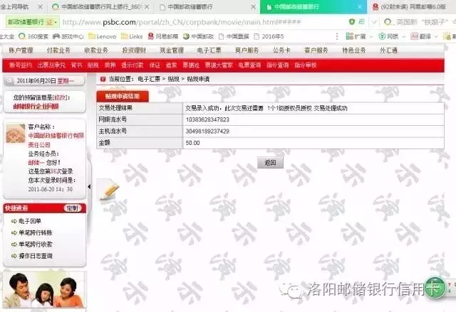Open the 账户管理 menu

21,50
